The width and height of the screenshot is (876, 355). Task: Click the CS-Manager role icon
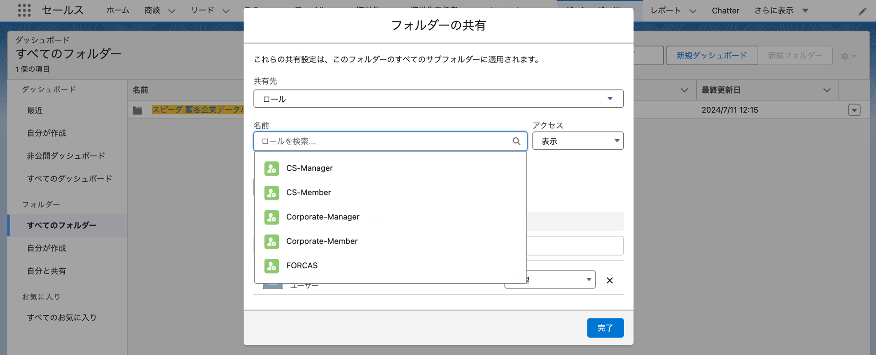click(271, 168)
